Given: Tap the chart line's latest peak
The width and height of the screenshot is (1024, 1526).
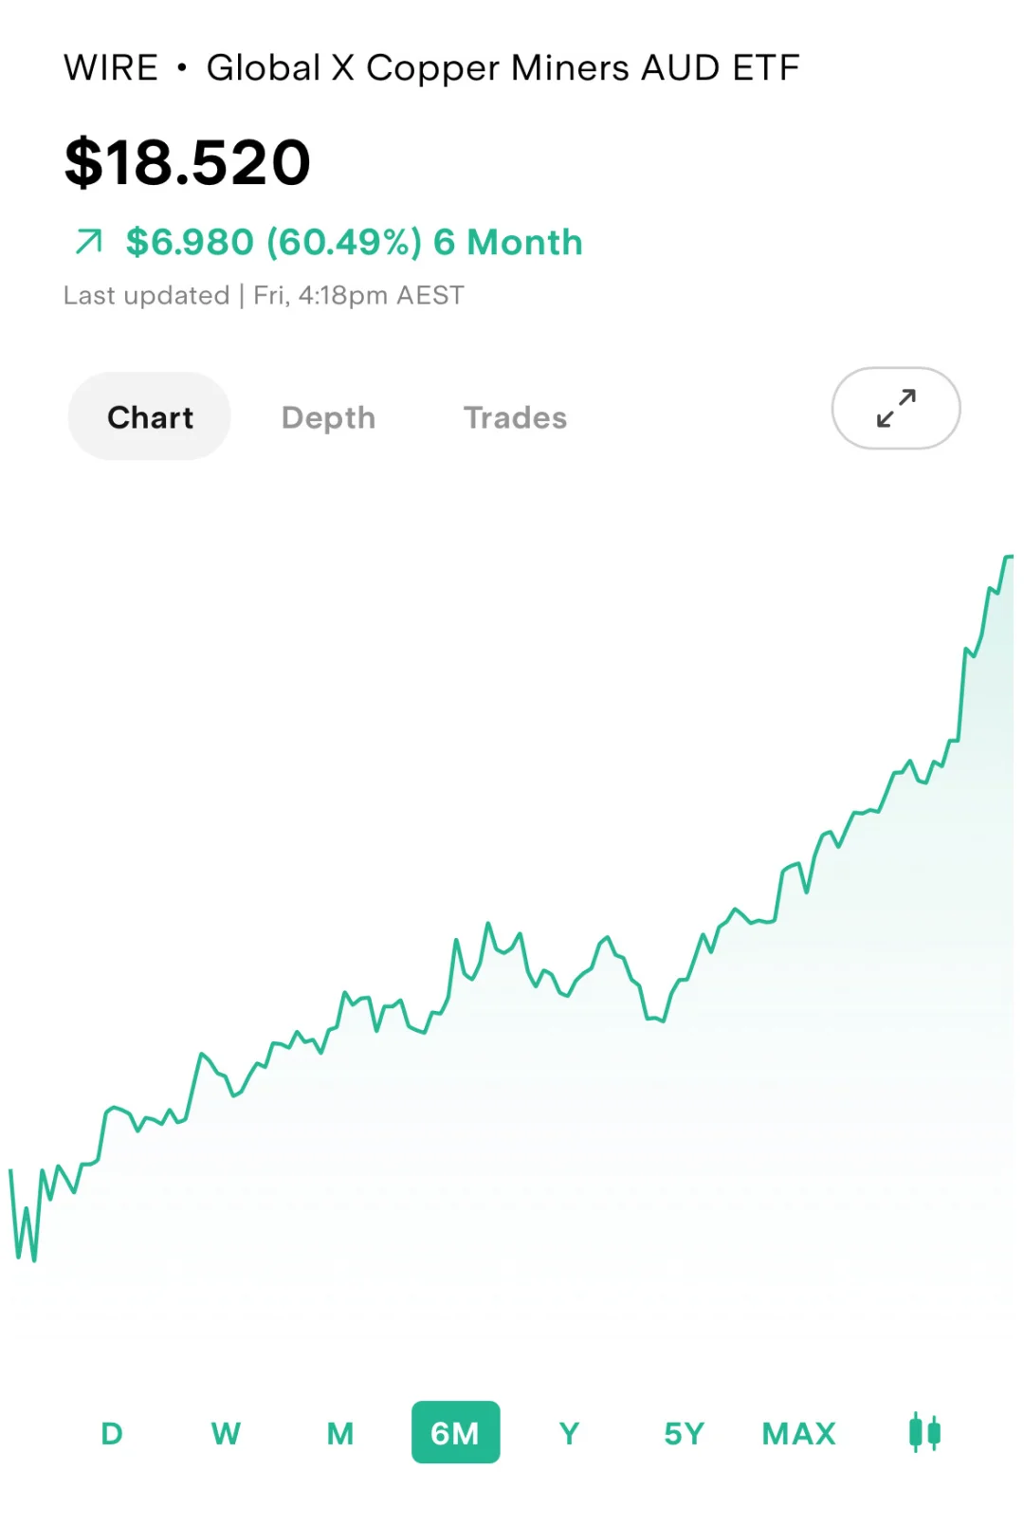Looking at the screenshot, I should click(x=1008, y=558).
